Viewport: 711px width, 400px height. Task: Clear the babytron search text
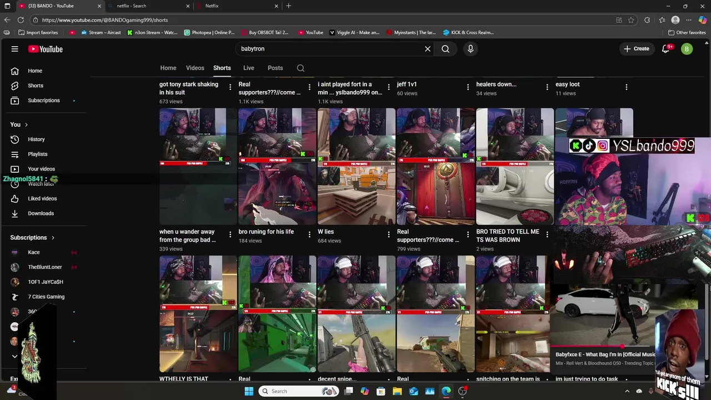[428, 49]
